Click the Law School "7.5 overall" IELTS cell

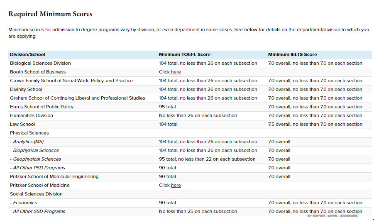[315, 124]
